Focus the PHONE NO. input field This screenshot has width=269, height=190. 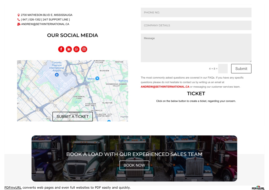pyautogui.click(x=196, y=13)
